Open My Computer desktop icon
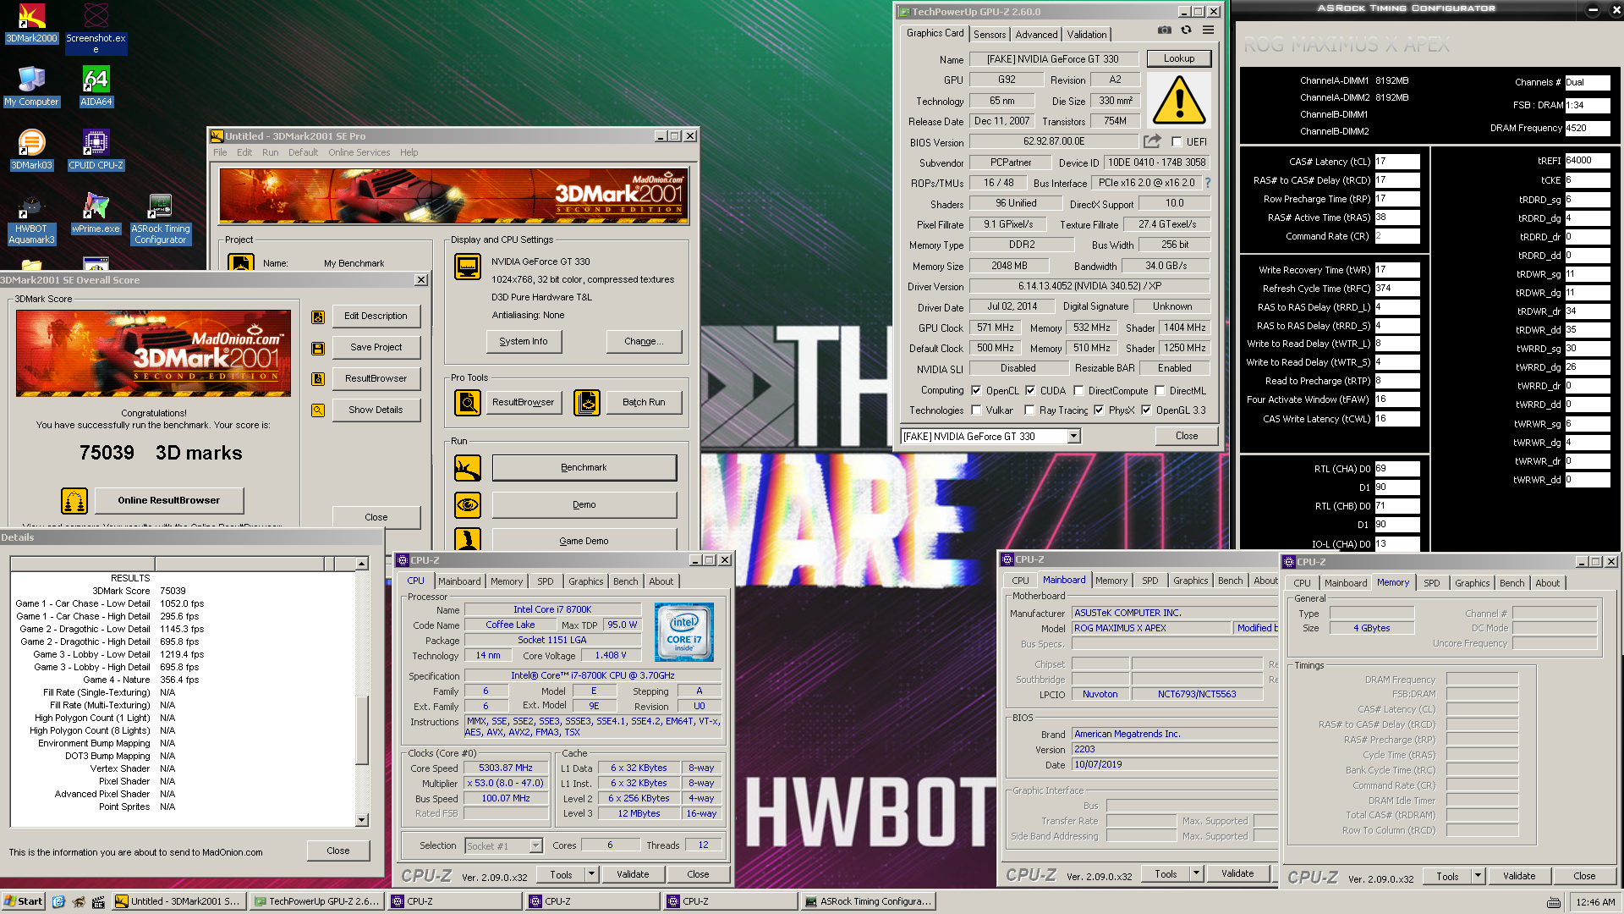1624x914 pixels. (31, 86)
